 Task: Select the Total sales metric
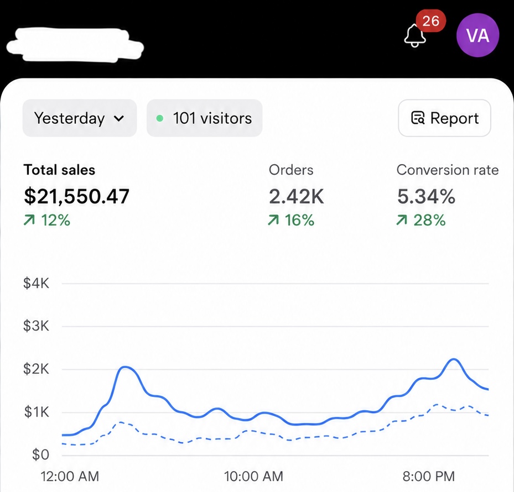[59, 170]
